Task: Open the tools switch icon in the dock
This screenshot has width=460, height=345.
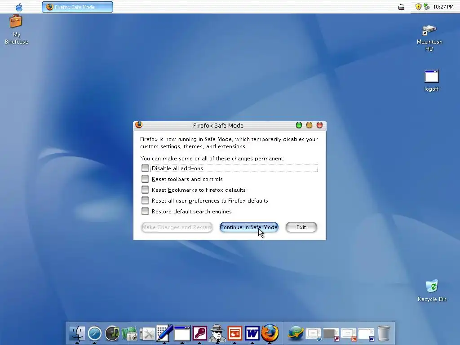Action: tap(147, 334)
